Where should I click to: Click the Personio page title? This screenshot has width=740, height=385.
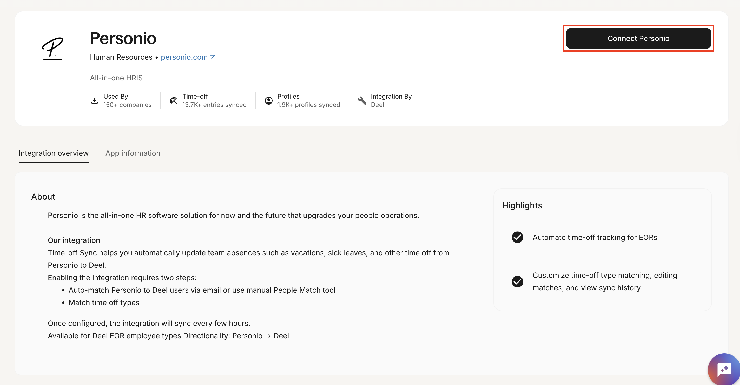click(x=123, y=38)
